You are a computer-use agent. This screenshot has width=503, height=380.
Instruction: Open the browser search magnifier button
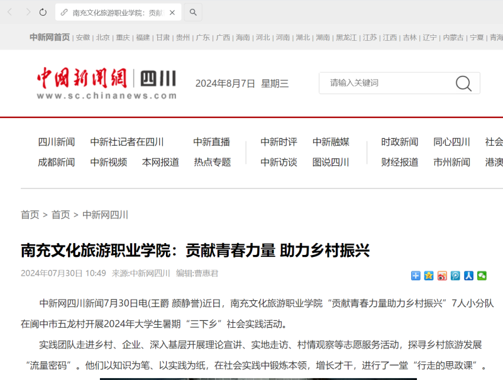coord(193,12)
